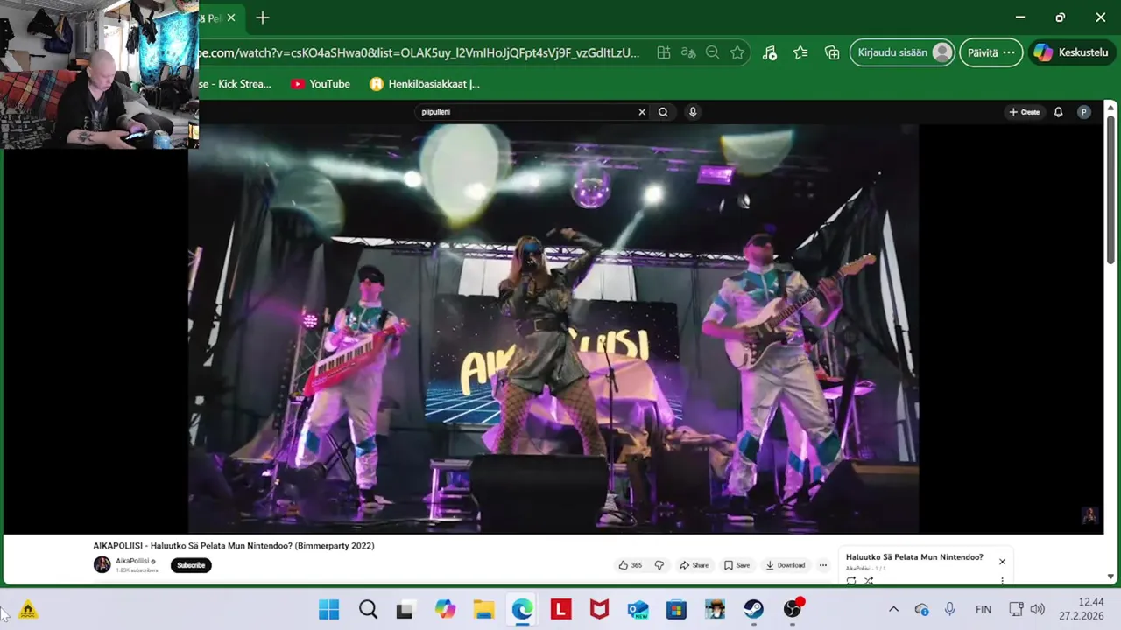The height and width of the screenshot is (630, 1121).
Task: Open the YouTube bookmark
Action: (320, 84)
